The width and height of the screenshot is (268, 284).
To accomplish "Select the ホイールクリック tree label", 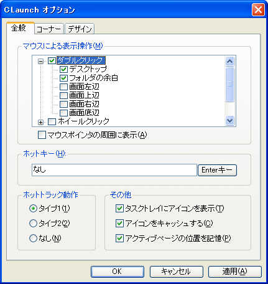I will (x=83, y=121).
